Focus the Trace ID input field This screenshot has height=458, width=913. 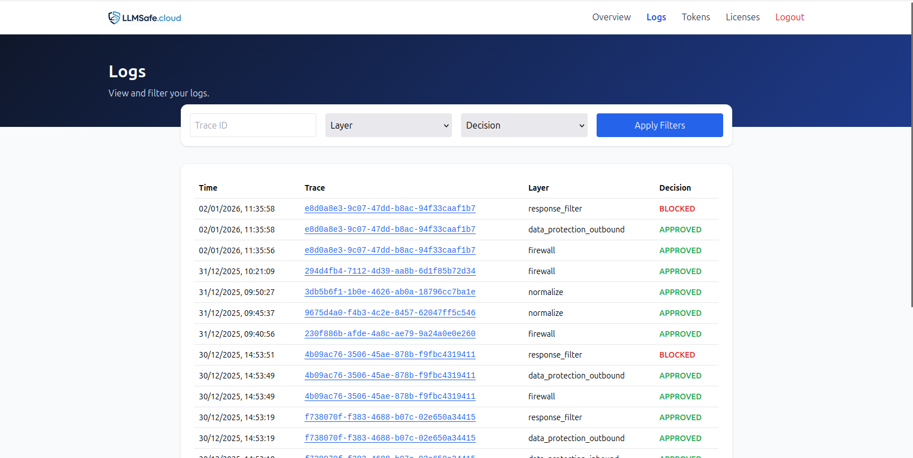pos(253,125)
